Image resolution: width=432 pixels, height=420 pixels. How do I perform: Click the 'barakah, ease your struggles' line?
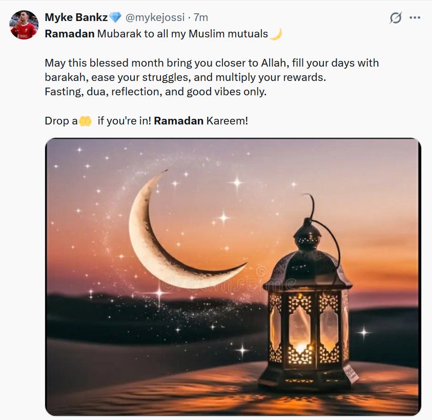click(185, 77)
